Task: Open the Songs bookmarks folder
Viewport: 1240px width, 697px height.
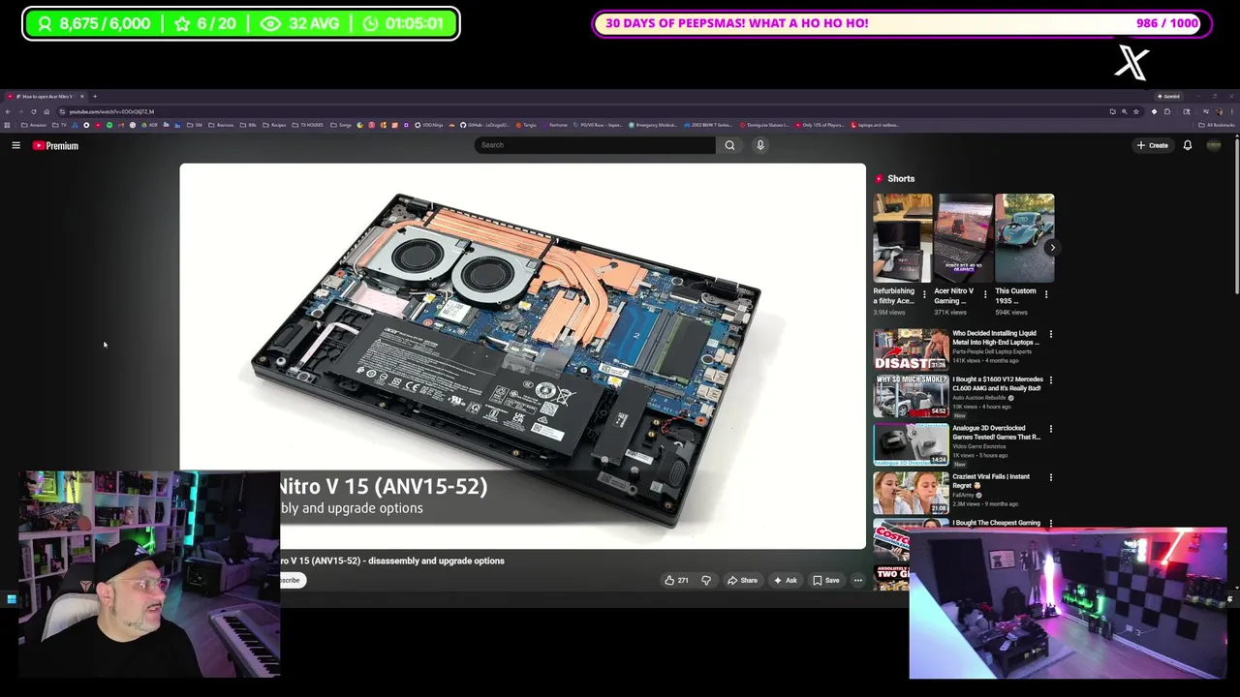Action: (x=341, y=125)
